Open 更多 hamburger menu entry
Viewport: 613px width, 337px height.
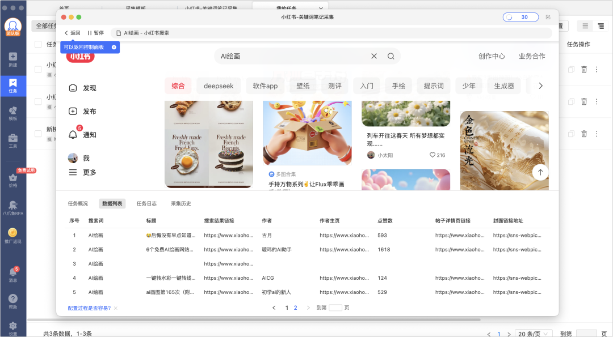[82, 172]
